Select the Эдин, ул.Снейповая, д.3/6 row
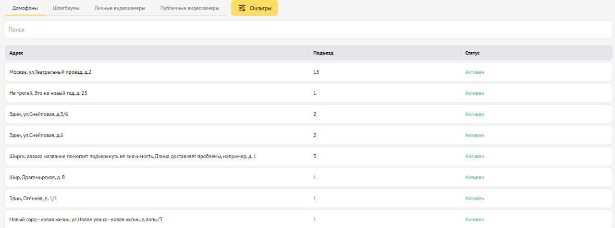 coord(42,114)
